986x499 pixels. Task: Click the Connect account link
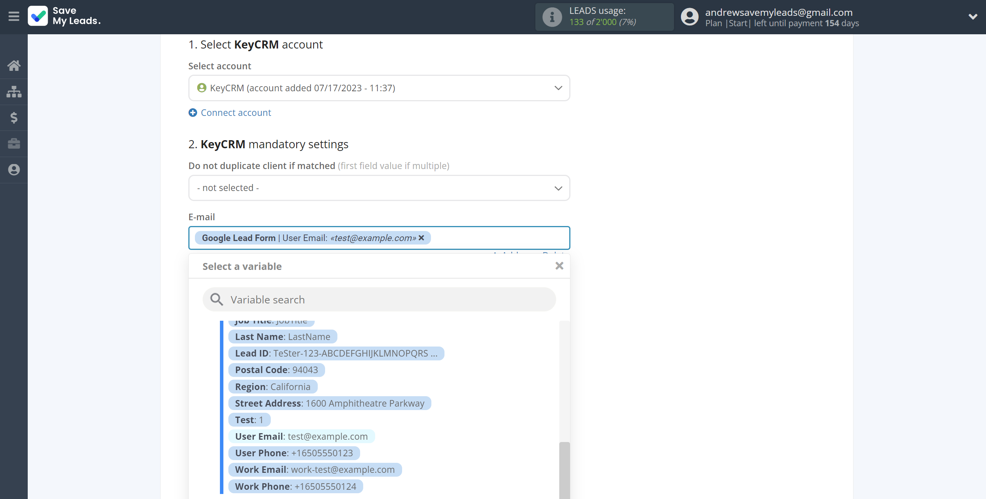click(236, 112)
